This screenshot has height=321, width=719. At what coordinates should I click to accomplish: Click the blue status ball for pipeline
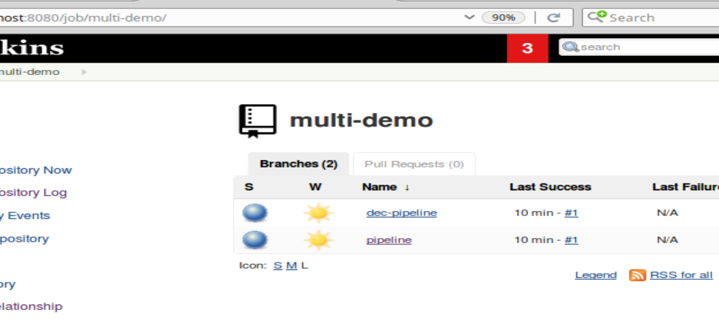(x=255, y=239)
